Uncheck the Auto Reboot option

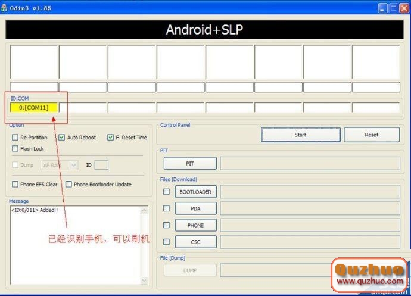point(61,138)
